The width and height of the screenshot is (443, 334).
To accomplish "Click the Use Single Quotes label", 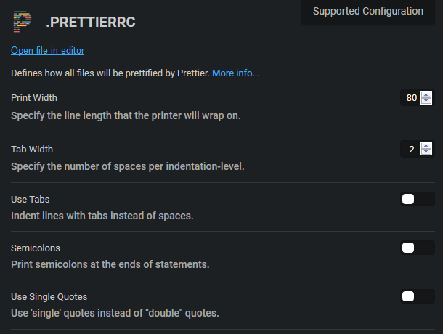I will tap(49, 296).
